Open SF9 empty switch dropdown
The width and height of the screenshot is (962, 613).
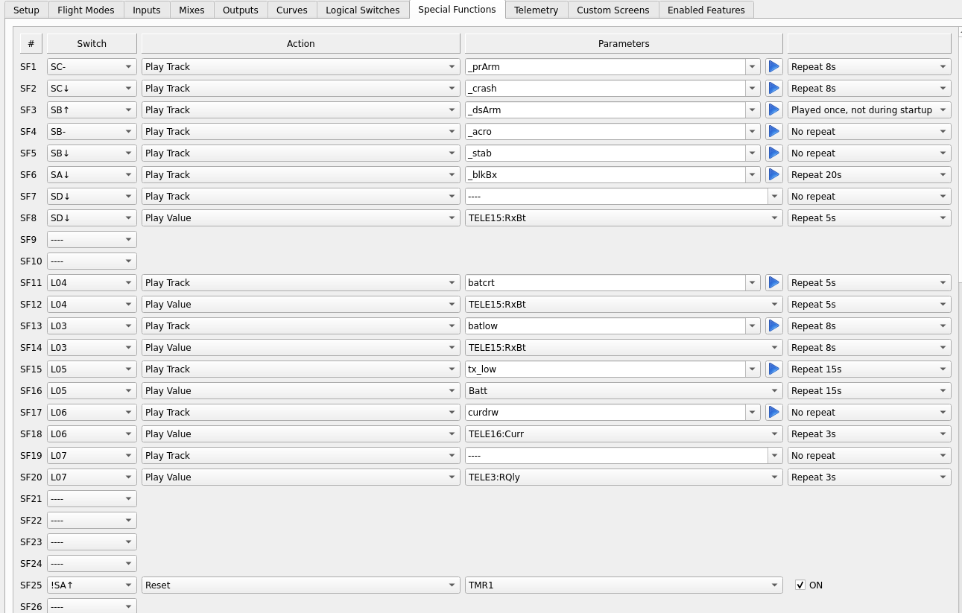[92, 240]
